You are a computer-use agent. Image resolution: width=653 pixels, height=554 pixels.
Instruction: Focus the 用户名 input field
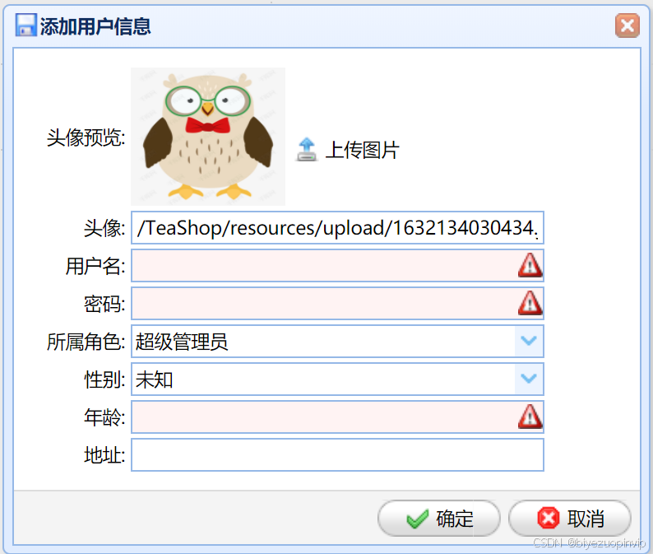tap(337, 266)
